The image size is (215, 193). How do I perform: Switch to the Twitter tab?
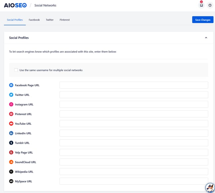(x=50, y=20)
